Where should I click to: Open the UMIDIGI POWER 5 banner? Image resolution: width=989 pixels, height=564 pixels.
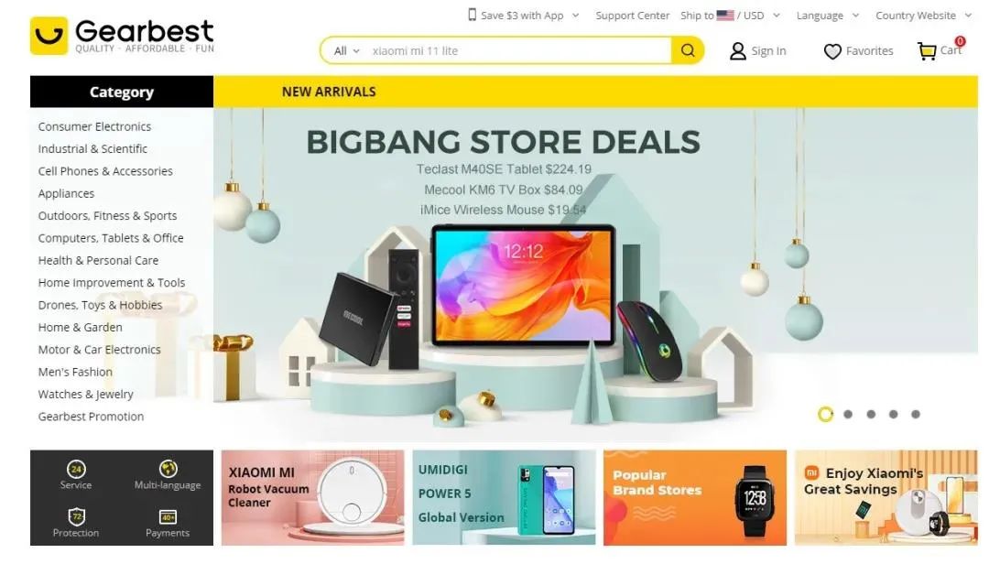(x=504, y=497)
